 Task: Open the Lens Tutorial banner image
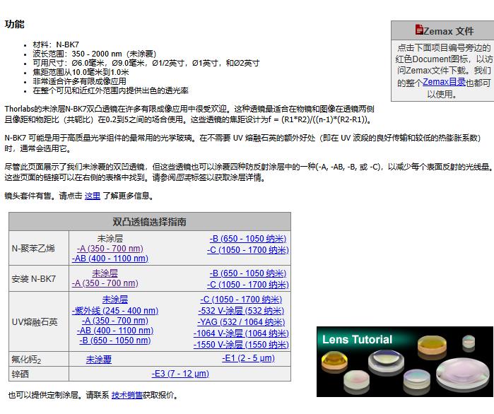(x=405, y=362)
